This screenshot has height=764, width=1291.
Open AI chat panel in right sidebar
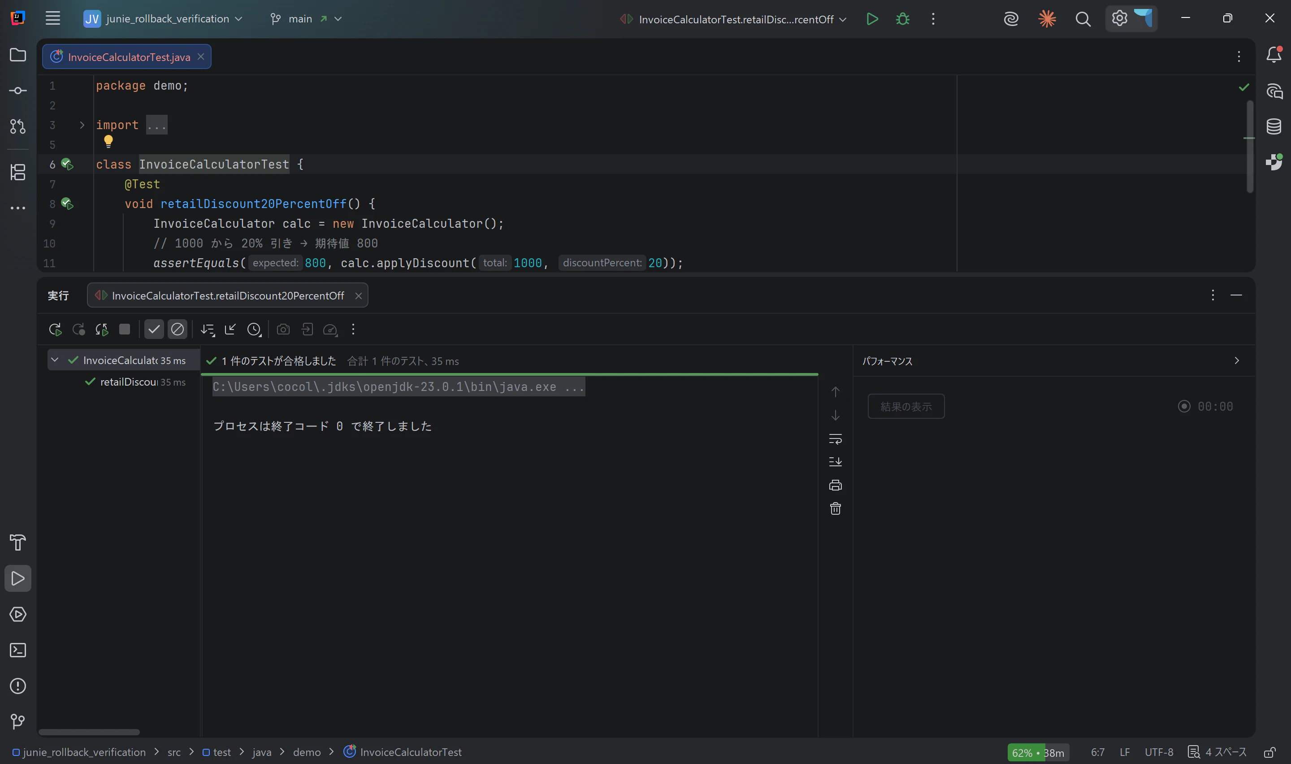[x=1274, y=91]
